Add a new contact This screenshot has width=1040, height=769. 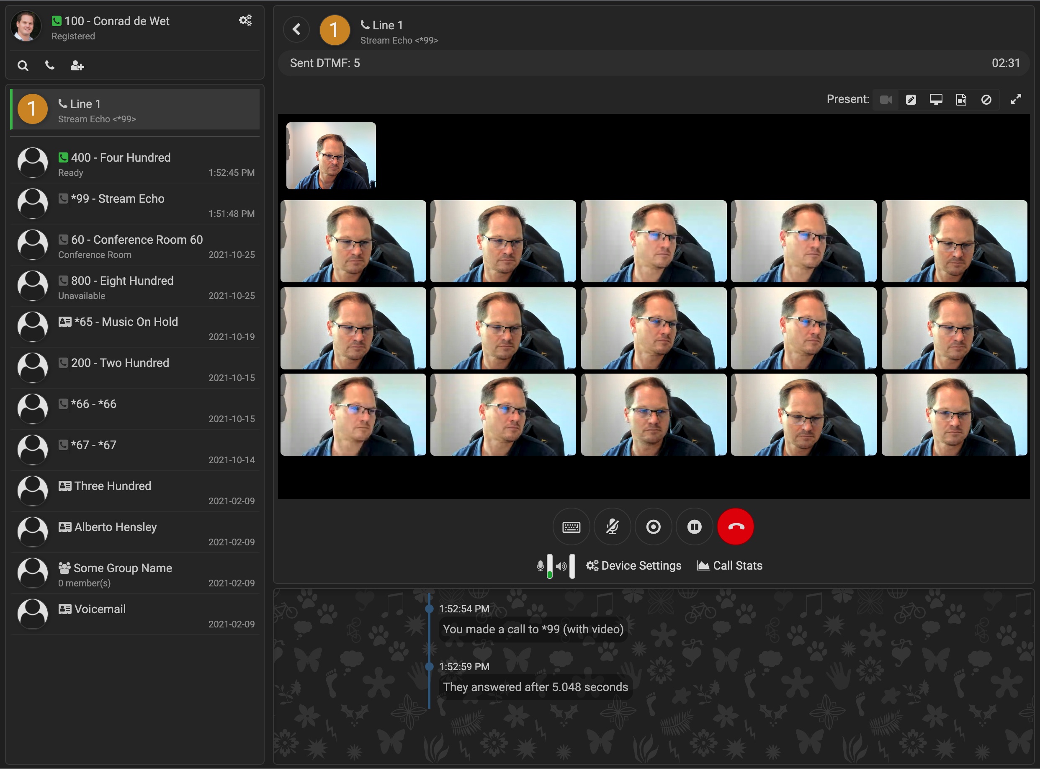point(77,66)
